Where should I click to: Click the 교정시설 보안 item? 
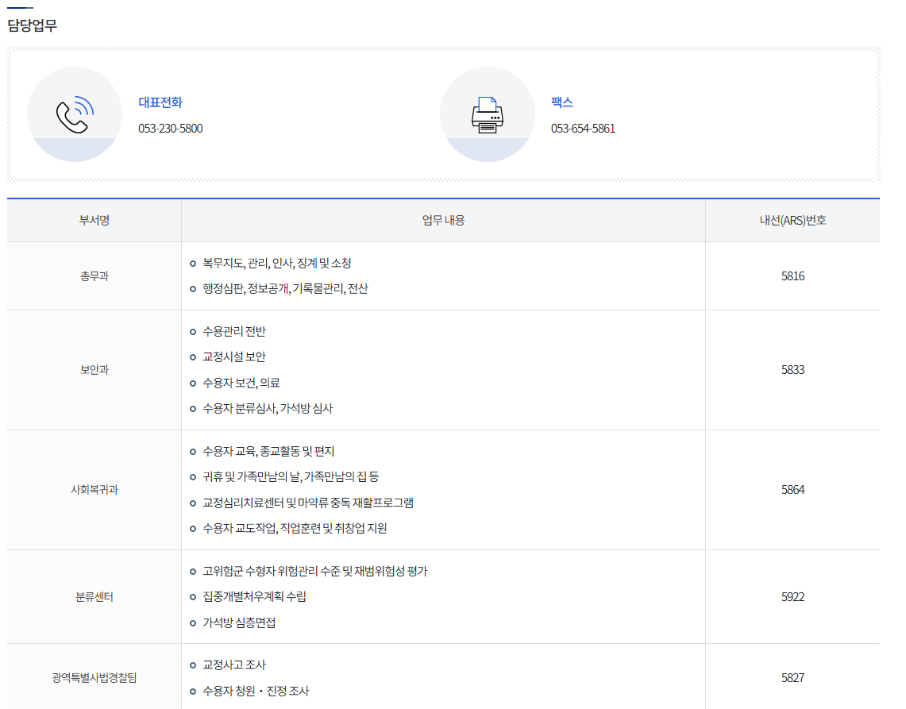point(234,357)
